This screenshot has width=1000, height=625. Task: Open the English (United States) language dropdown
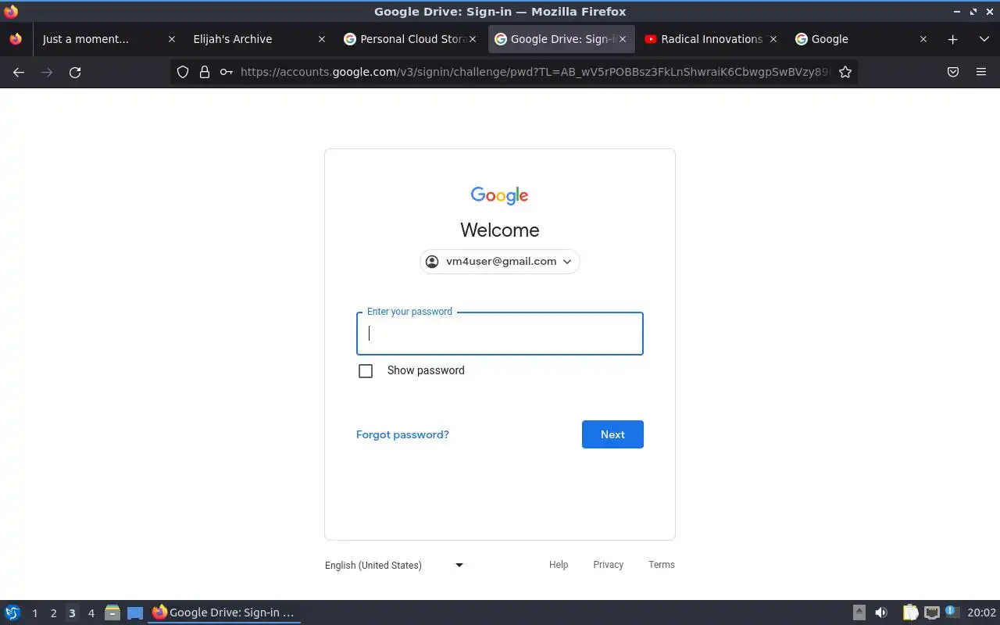point(395,565)
